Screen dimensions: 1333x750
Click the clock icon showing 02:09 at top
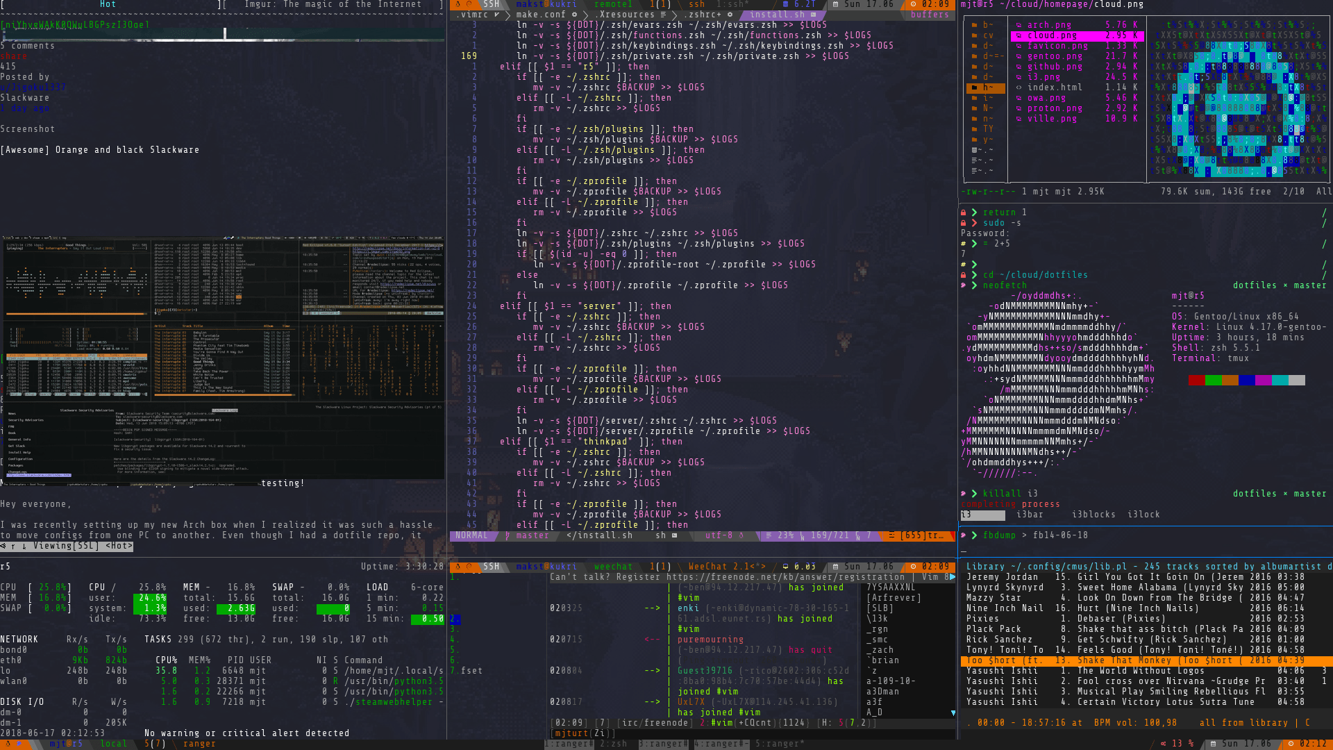click(913, 4)
